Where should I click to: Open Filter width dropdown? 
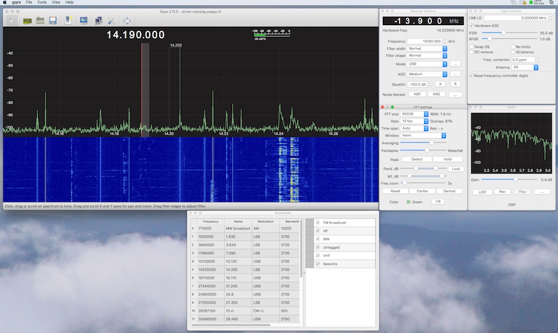pyautogui.click(x=427, y=49)
